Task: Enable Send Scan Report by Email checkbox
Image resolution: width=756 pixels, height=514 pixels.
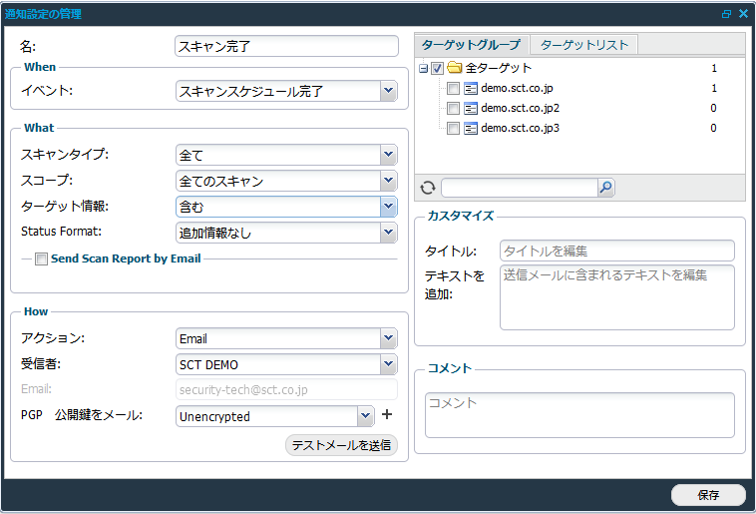Action: tap(41, 259)
